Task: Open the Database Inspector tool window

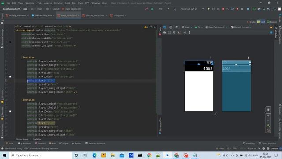Action: pyautogui.click(x=95, y=144)
